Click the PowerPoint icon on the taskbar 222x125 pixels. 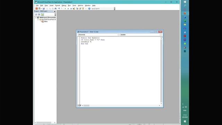click(x=185, y=13)
